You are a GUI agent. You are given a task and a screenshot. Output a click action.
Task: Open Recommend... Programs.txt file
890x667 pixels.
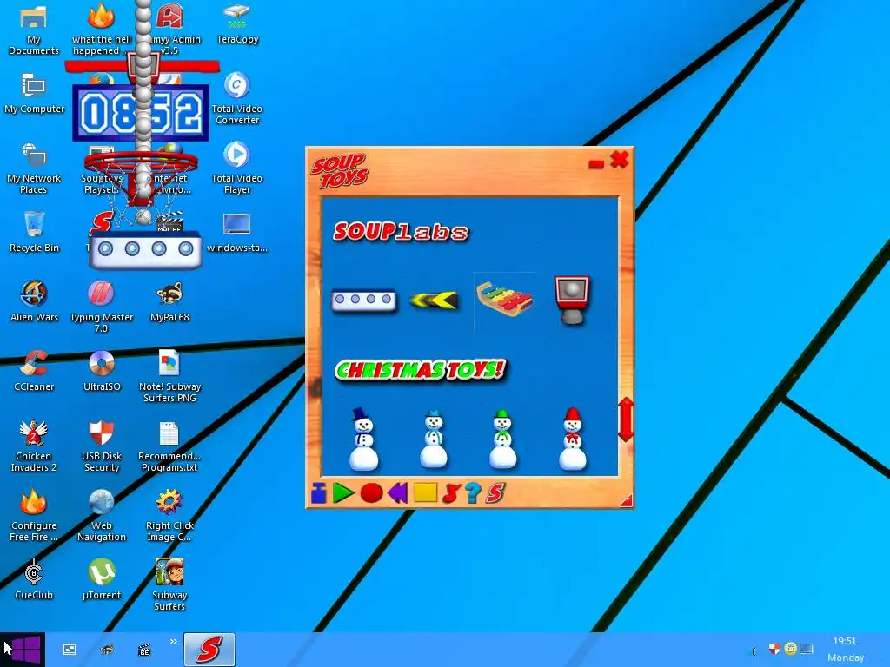(169, 446)
